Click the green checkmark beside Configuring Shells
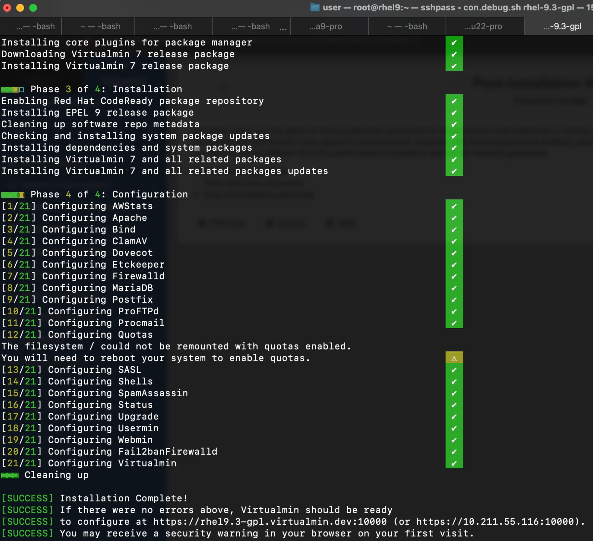 454,381
